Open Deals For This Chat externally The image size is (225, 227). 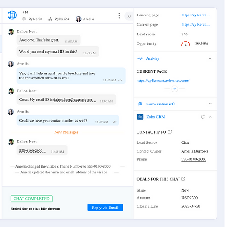pos(183,179)
